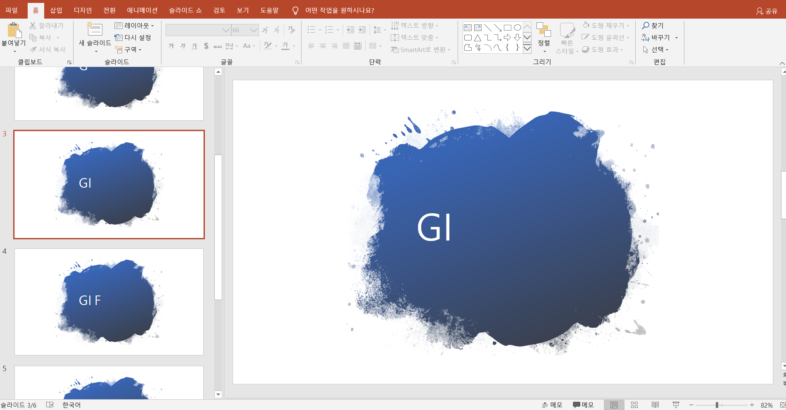Select the Oval shape in gallery
786x410 pixels.
point(518,28)
